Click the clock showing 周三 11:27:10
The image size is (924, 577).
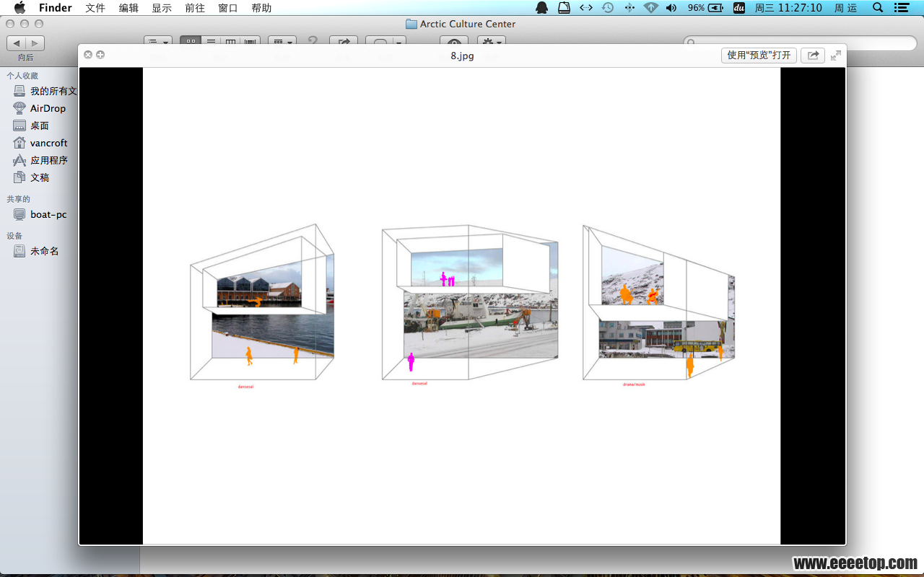(x=788, y=8)
